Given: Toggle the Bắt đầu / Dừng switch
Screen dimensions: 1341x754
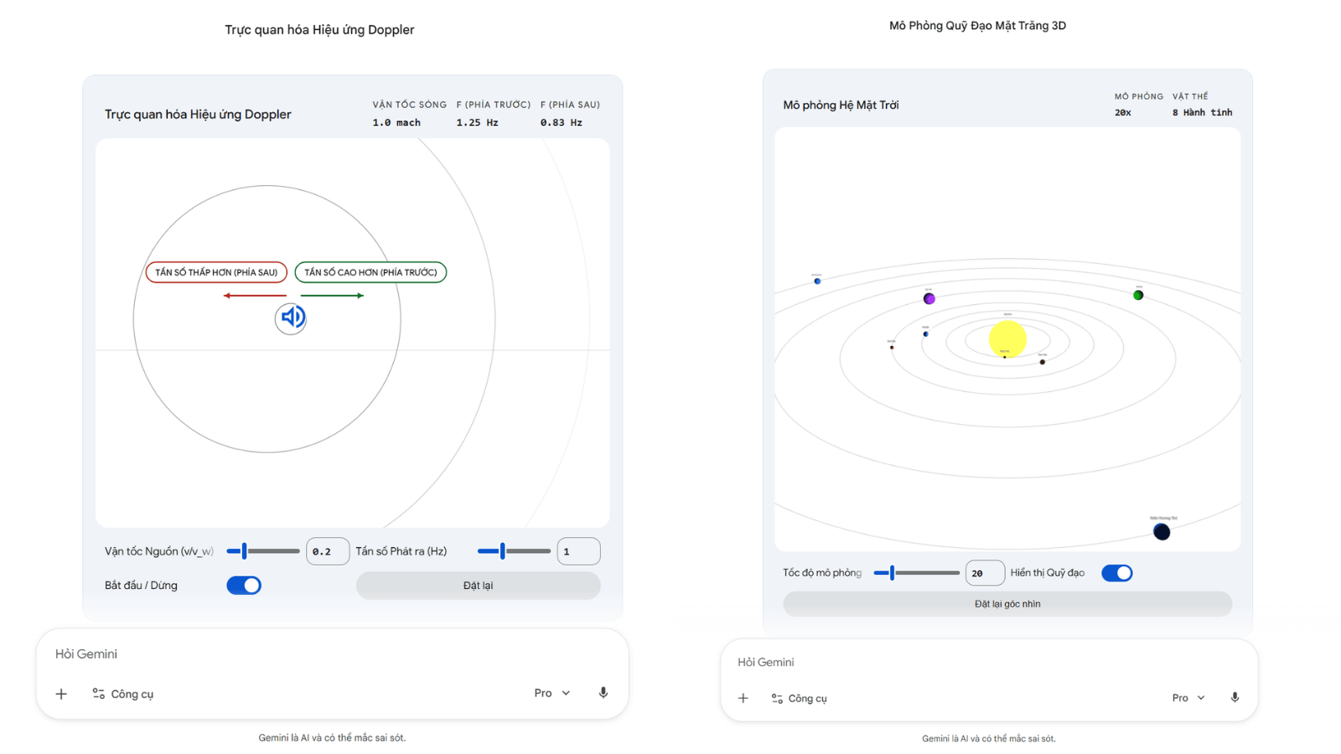Looking at the screenshot, I should click(x=244, y=586).
